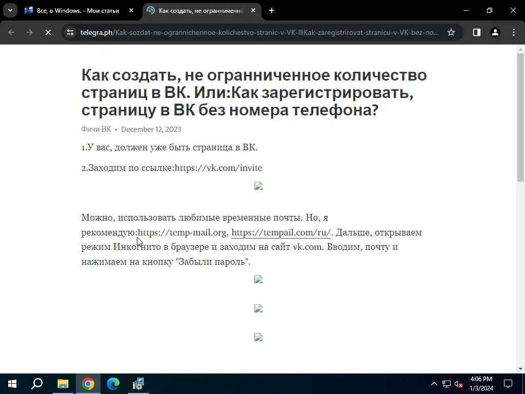525x394 pixels.
Task: Open a new browser tab
Action: pos(272,11)
